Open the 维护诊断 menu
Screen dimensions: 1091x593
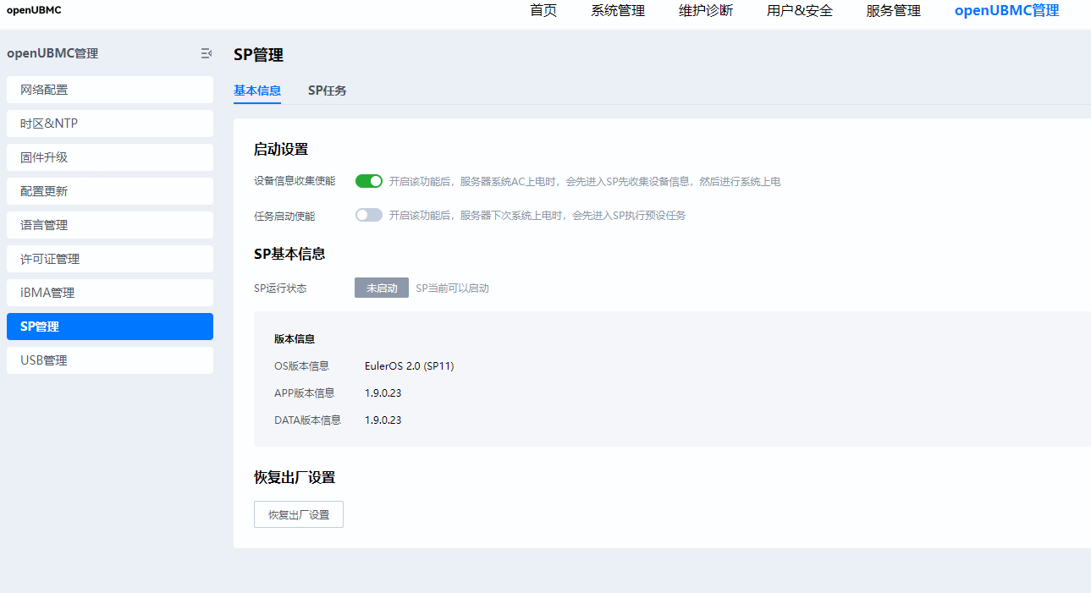pyautogui.click(x=706, y=11)
